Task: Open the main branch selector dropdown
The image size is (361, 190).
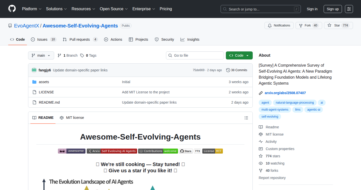Action: [x=41, y=55]
